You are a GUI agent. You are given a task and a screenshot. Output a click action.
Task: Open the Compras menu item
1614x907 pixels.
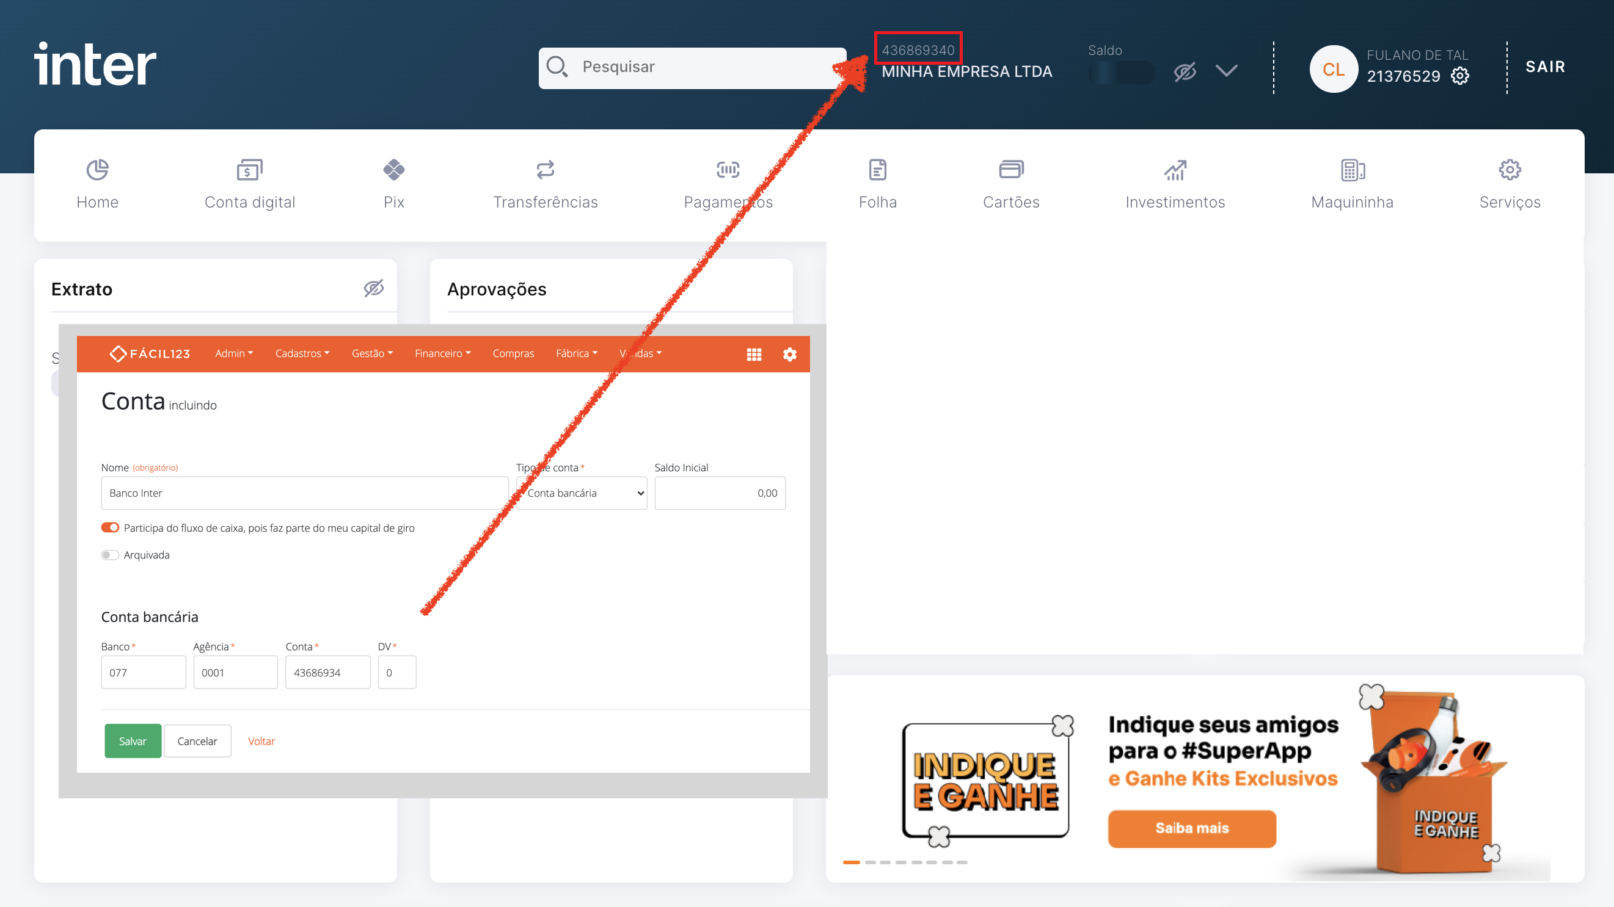[x=513, y=353]
